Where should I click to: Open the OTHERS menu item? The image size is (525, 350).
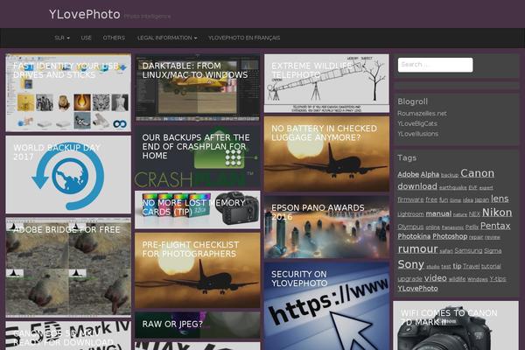pyautogui.click(x=114, y=38)
